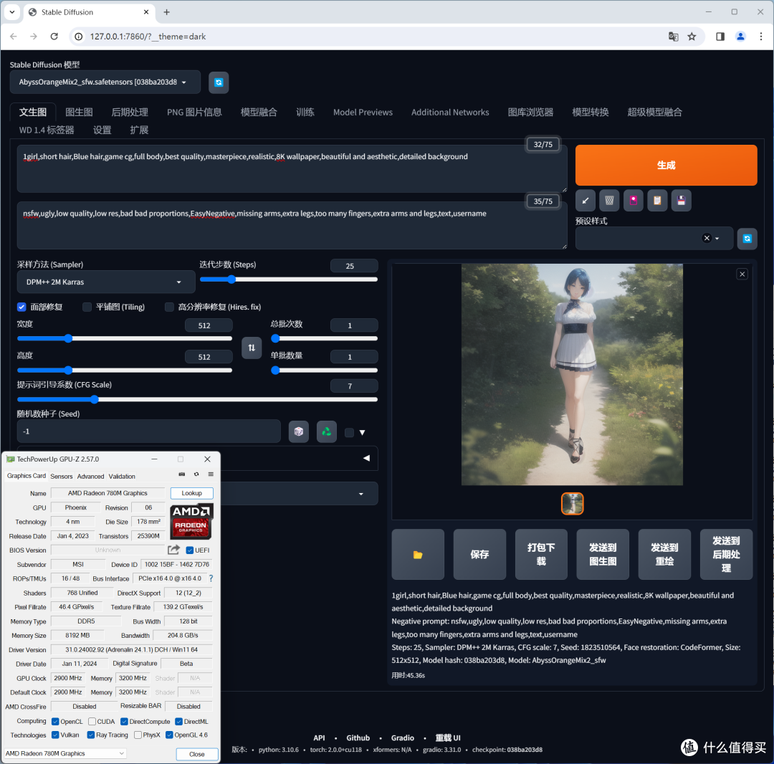Click 发送到图生图 button

(x=603, y=554)
